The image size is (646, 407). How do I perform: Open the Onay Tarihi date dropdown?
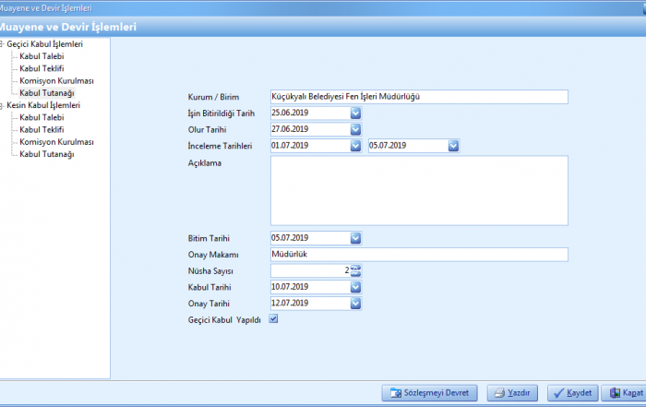356,303
